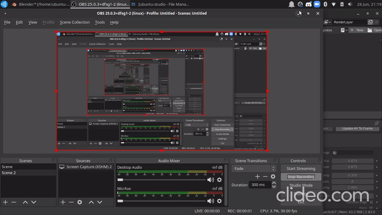The height and width of the screenshot is (215, 382).
Task: Click the Audio Mixer scrollbar
Action: pos(226,185)
